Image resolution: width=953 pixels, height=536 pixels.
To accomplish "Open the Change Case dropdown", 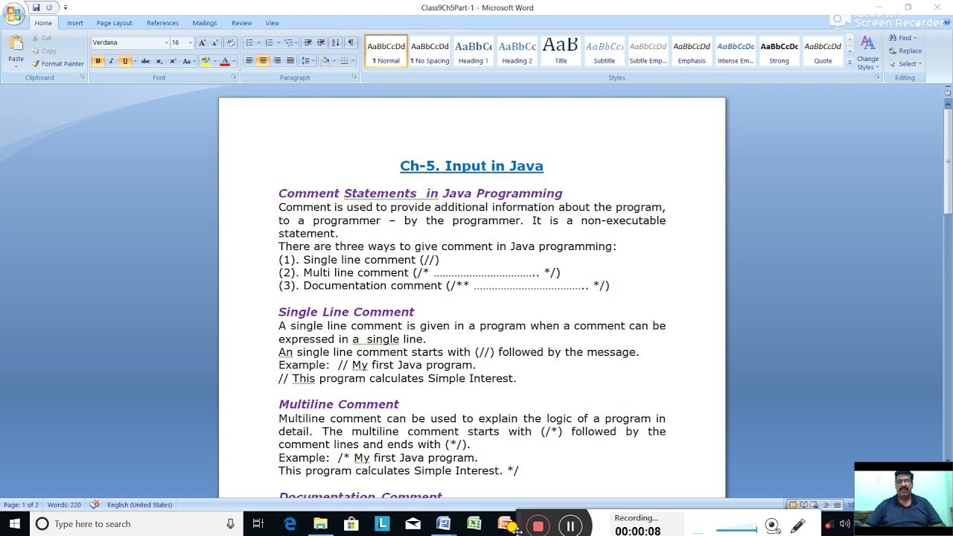I will (188, 61).
